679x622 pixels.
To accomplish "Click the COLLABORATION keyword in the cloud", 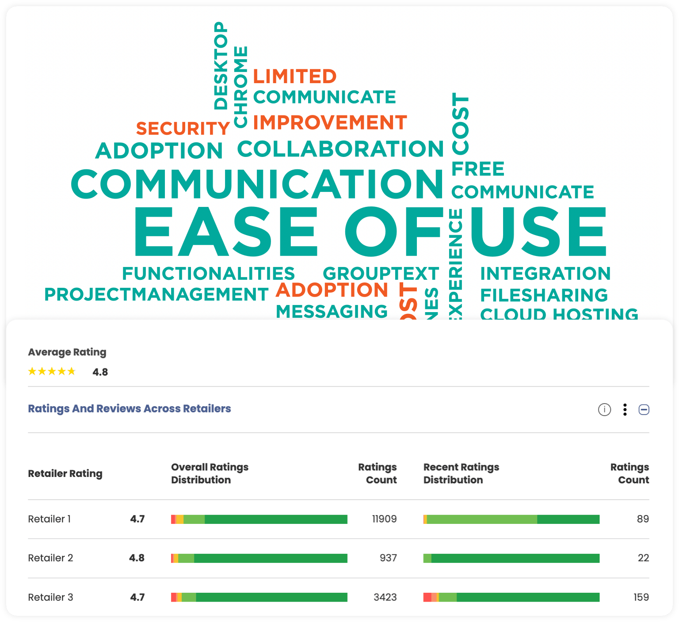I will click(340, 149).
